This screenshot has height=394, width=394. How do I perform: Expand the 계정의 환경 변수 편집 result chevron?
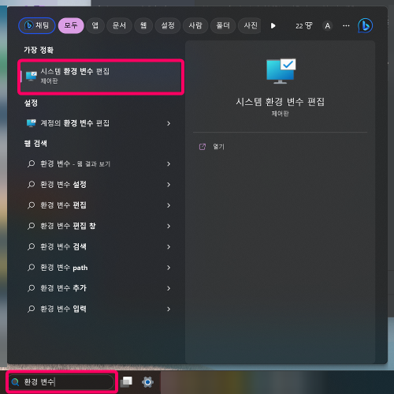point(169,123)
